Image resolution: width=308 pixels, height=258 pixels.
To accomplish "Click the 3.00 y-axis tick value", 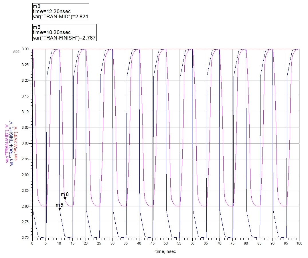I will [x=25, y=143].
